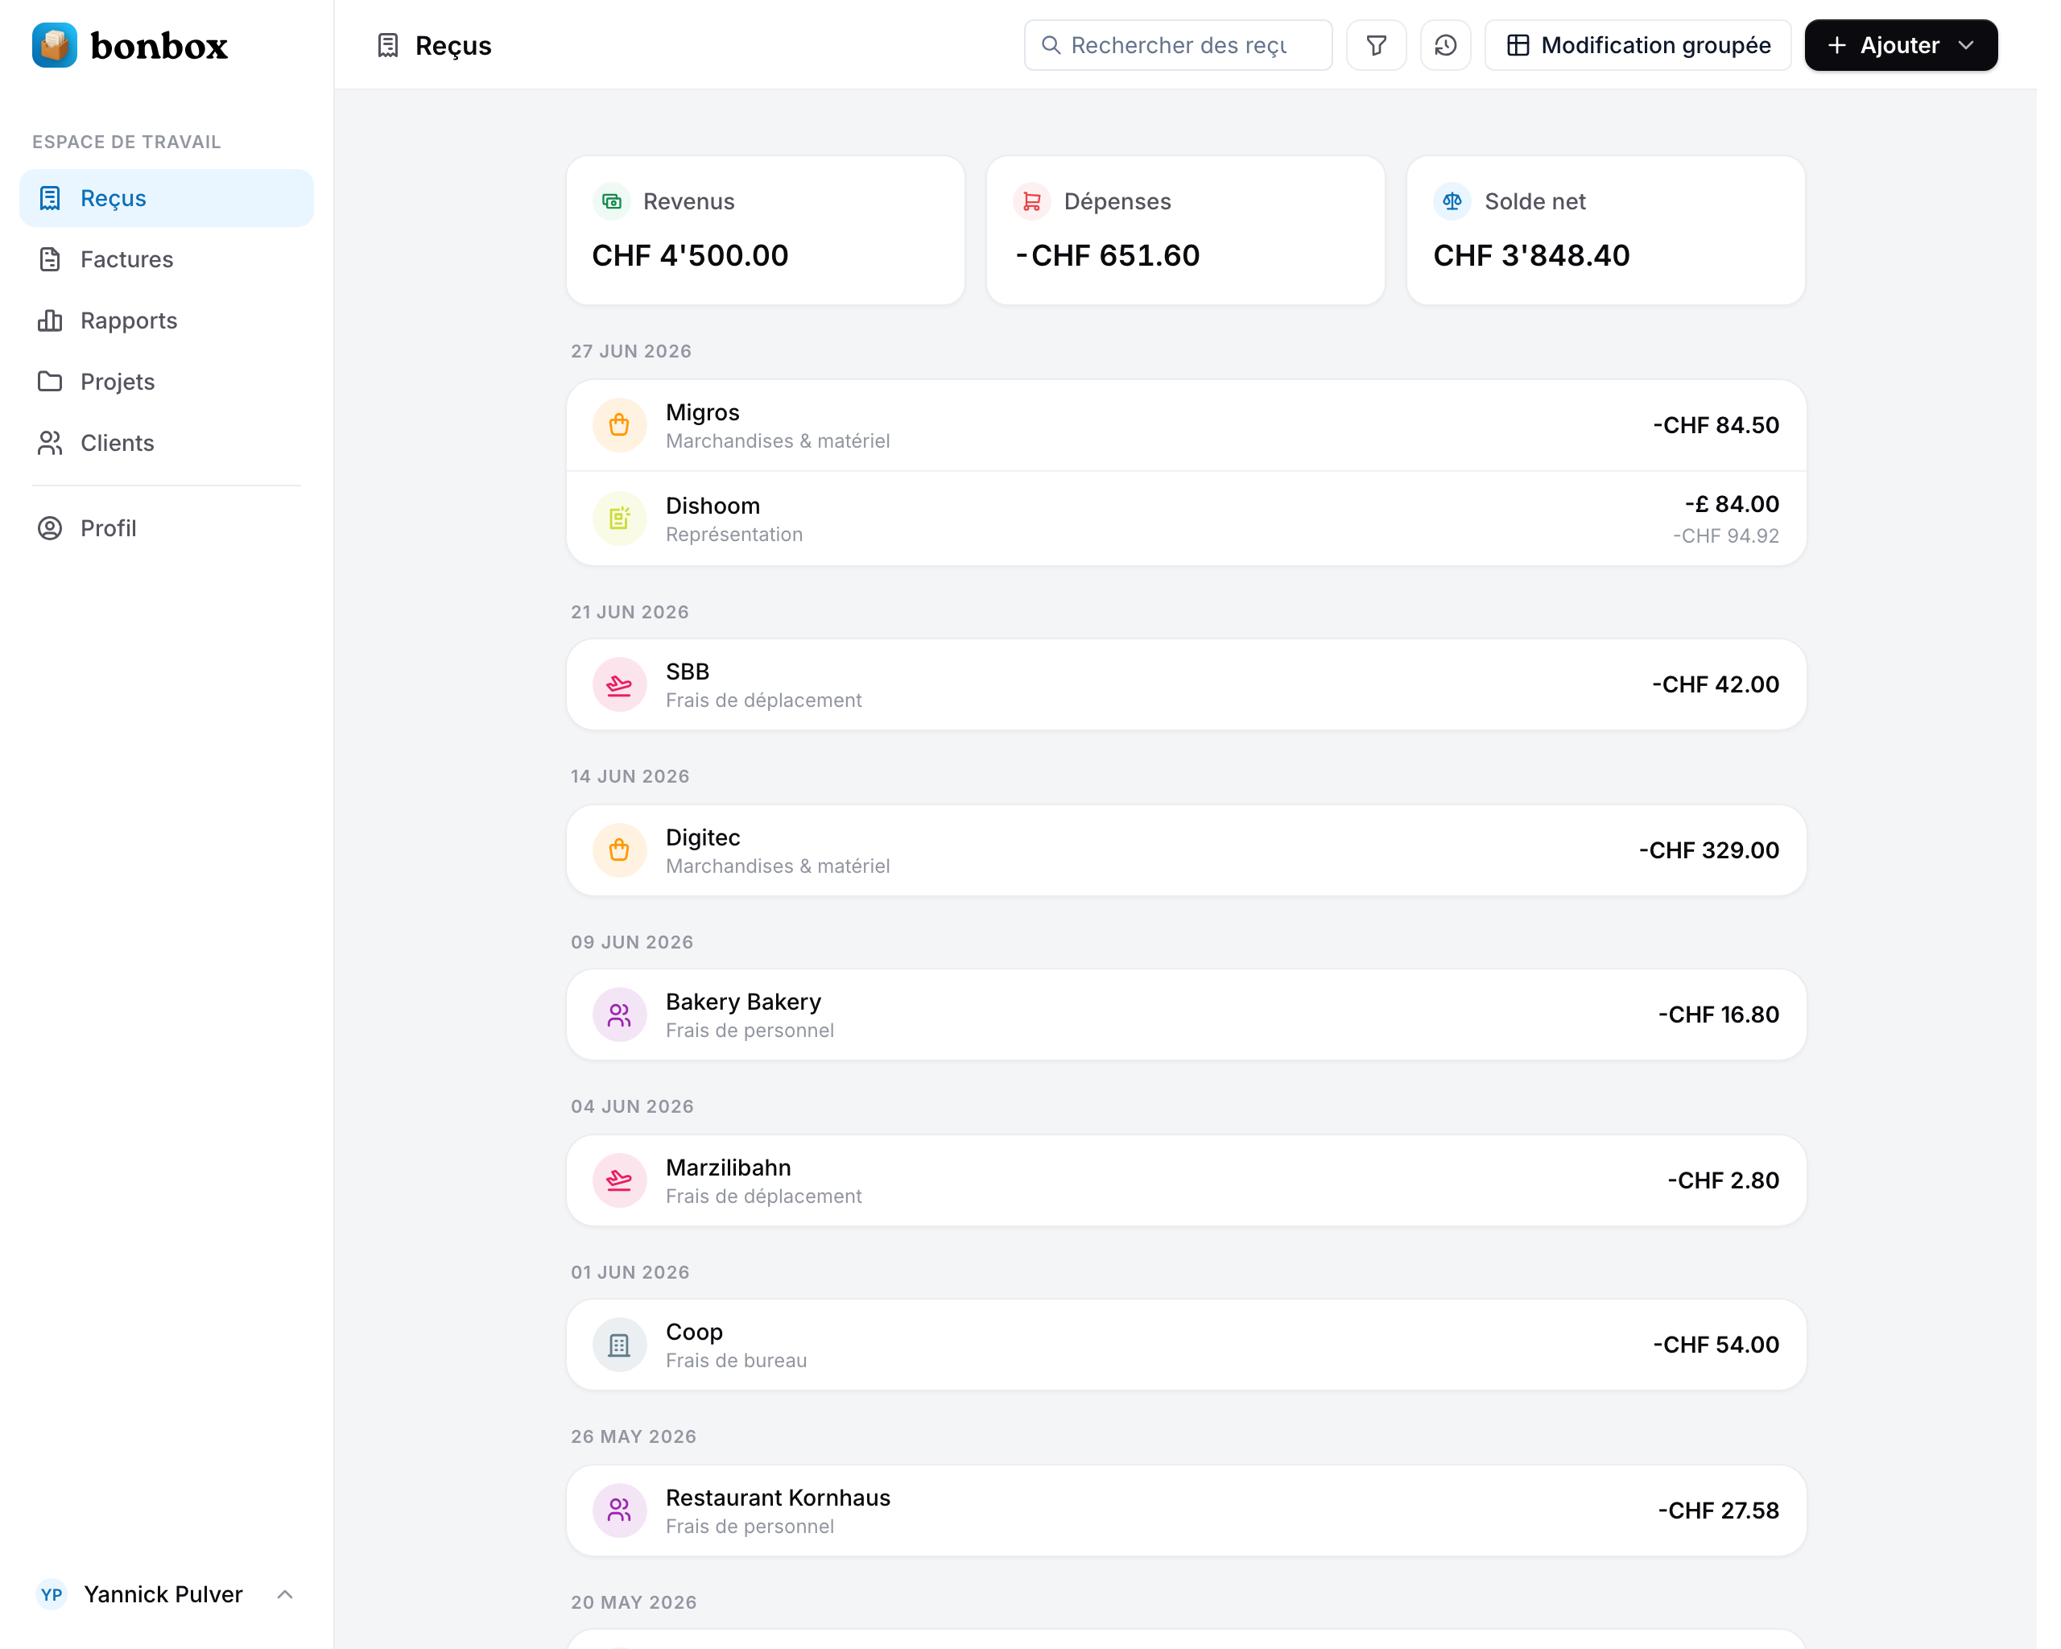Click the Bakery Bakery personnel icon
This screenshot has width=2061, height=1649.
tap(619, 1015)
